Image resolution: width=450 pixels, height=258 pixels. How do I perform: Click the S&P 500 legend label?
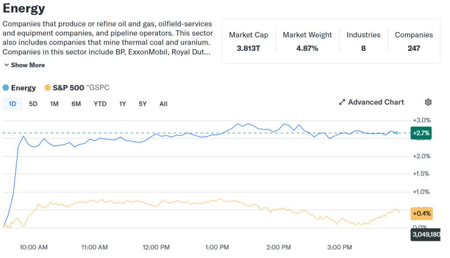(x=68, y=88)
